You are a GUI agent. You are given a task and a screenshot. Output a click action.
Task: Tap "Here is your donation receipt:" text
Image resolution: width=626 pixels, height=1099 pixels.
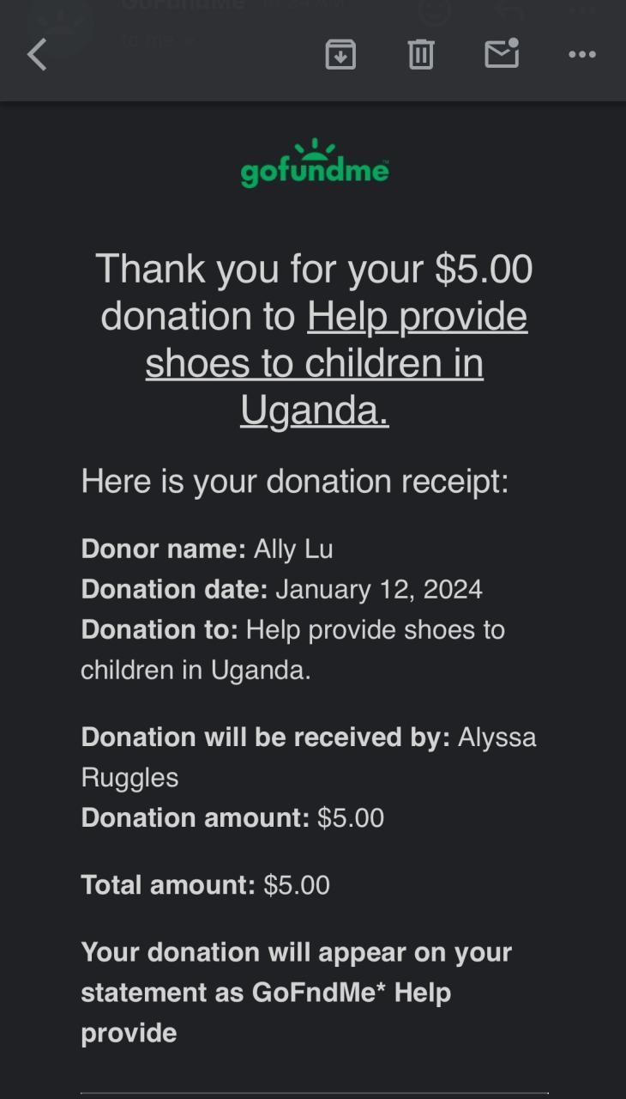(x=295, y=482)
